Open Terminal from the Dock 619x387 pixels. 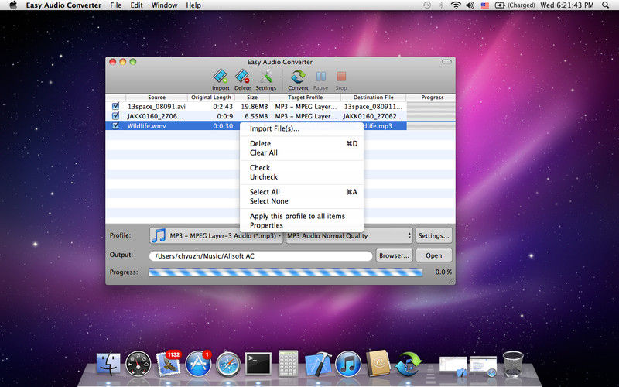click(258, 364)
